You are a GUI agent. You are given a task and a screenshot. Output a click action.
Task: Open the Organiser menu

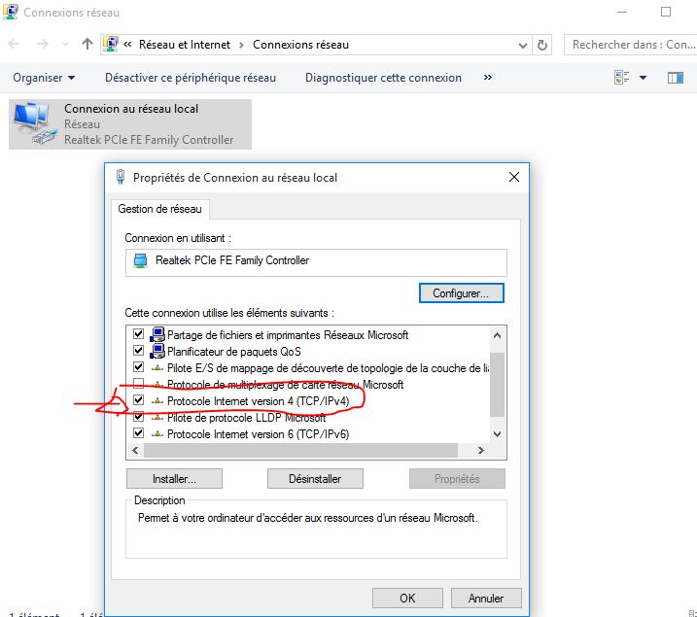[44, 78]
